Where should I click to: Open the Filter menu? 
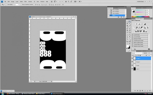tap(25, 2)
